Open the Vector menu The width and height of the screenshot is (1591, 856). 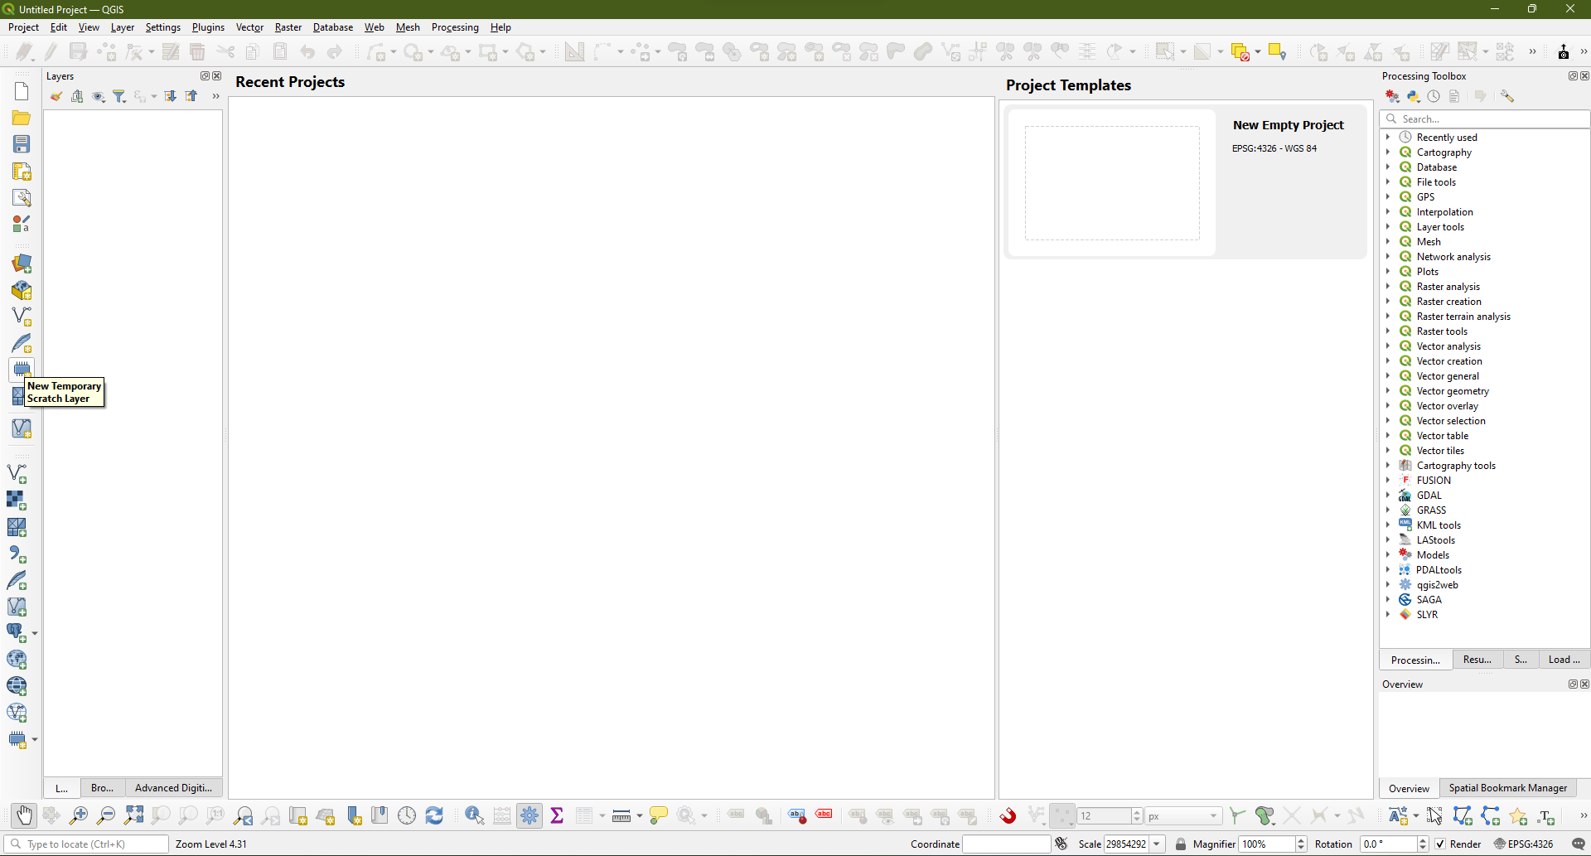[249, 27]
